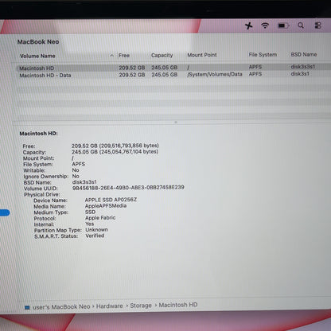Viewport: 331px width, 331px height.
Task: Click the battery status icon
Action: click(x=283, y=25)
